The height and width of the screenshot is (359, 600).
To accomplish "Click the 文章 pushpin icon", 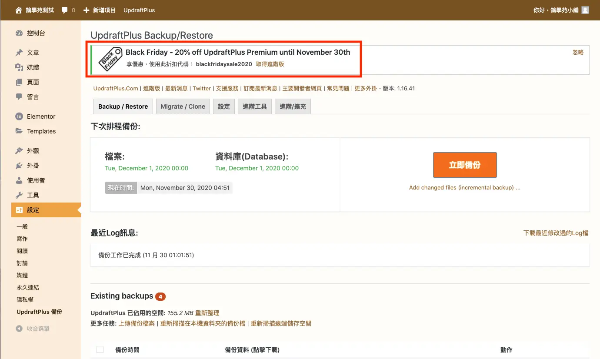I will point(19,53).
